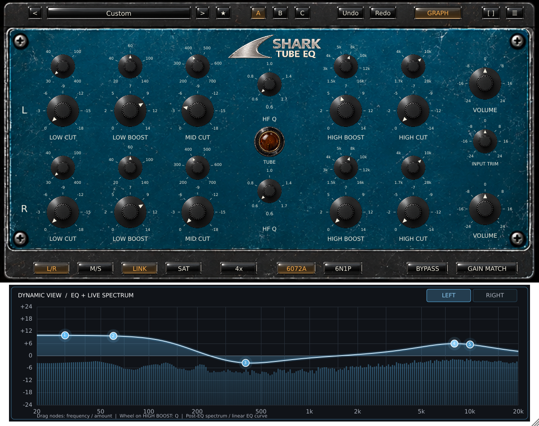539x426 pixels.
Task: Click the R channel HIGH BOOST gain knob
Action: pyautogui.click(x=346, y=212)
